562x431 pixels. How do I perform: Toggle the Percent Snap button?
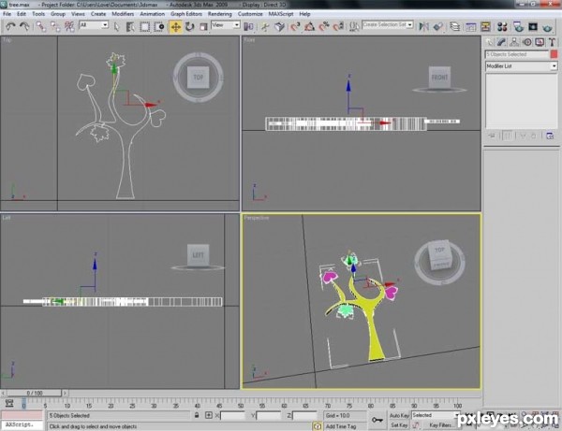pyautogui.click(x=324, y=27)
